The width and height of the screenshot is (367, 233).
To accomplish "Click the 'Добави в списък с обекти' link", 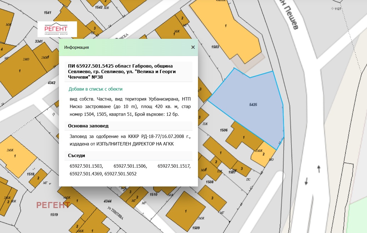I will click(95, 89).
